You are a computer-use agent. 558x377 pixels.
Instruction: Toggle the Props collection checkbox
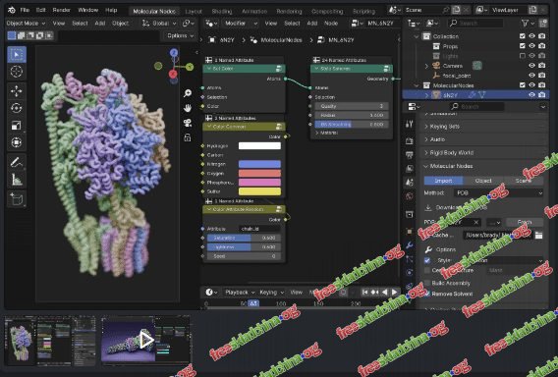coord(522,46)
